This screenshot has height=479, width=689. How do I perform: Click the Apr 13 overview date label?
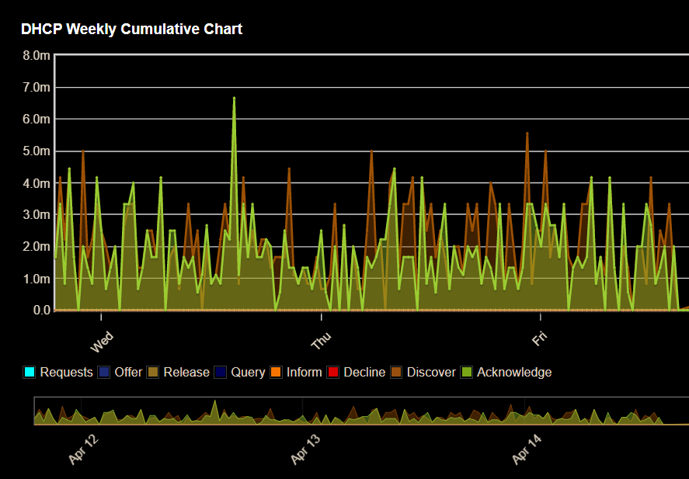(x=305, y=449)
